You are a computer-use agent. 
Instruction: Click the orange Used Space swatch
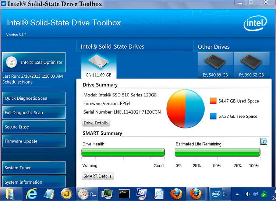tap(213, 101)
